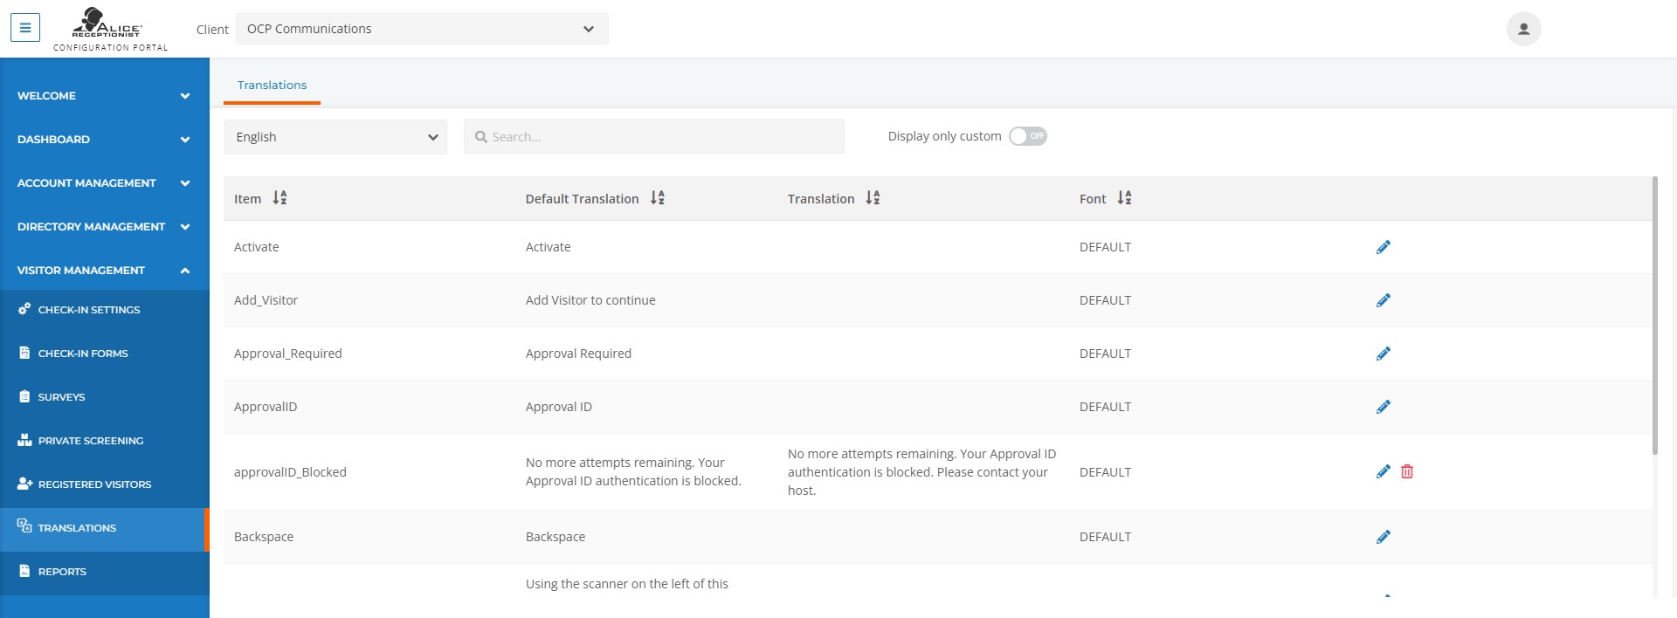Sort by Item column icon

(279, 198)
